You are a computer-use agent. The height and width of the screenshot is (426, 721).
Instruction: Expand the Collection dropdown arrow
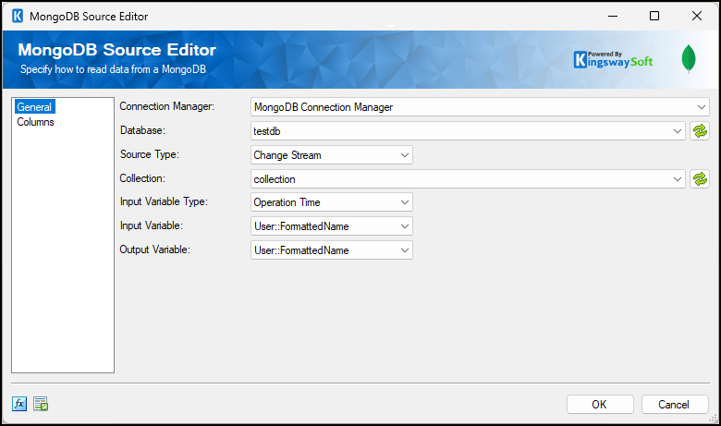point(678,178)
